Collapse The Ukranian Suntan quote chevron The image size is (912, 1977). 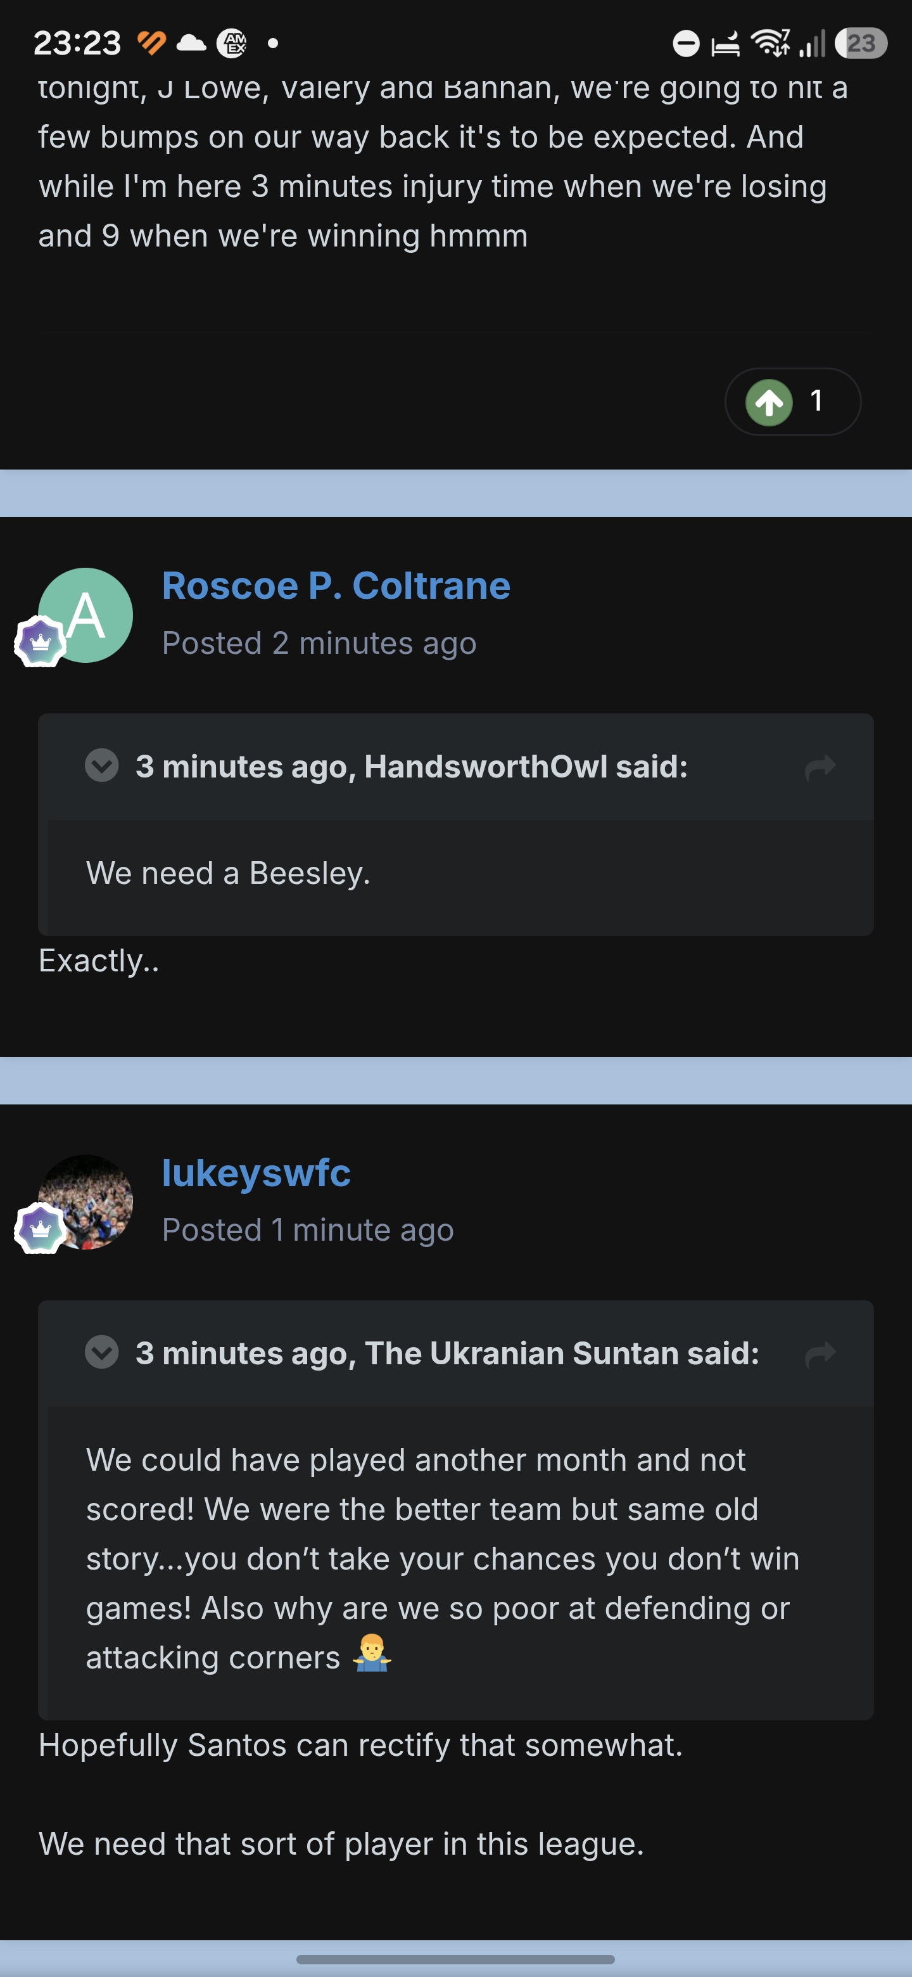[101, 1352]
